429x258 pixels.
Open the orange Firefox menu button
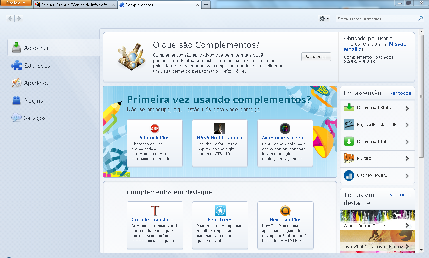click(x=16, y=3)
